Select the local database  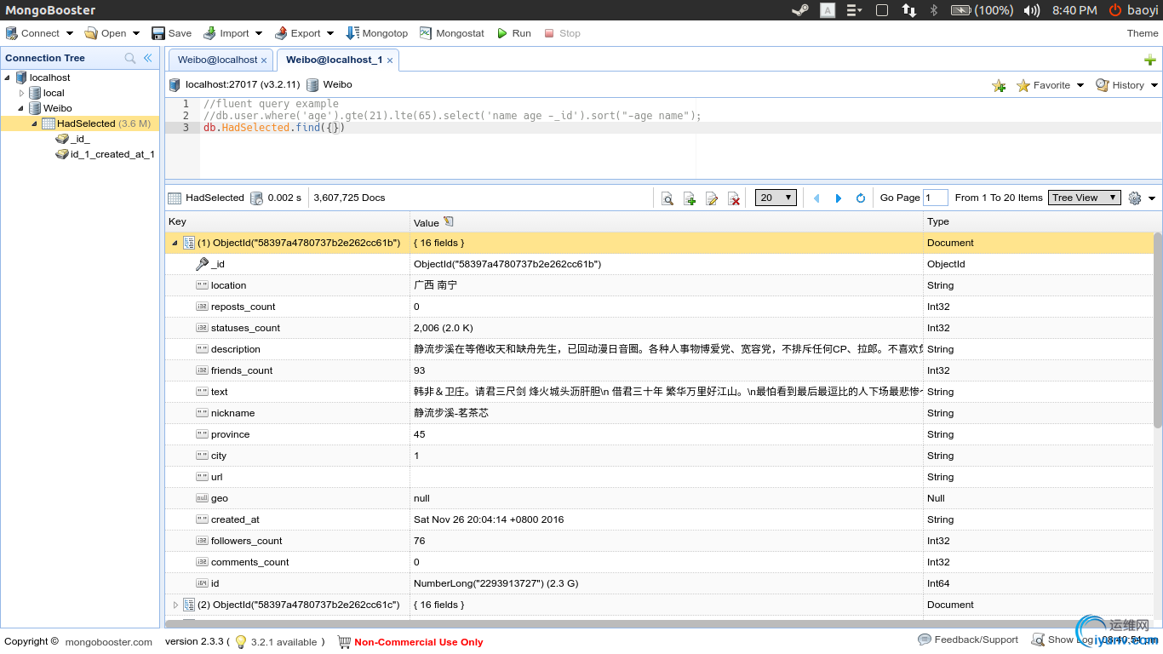(x=54, y=93)
